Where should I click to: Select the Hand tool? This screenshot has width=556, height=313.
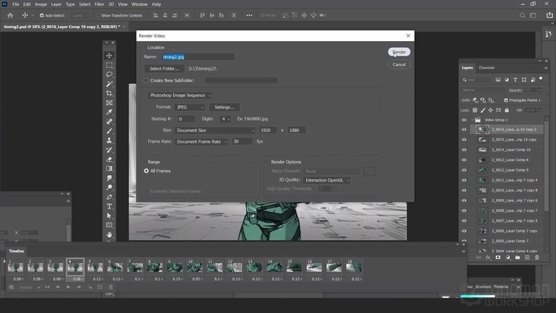(109, 234)
